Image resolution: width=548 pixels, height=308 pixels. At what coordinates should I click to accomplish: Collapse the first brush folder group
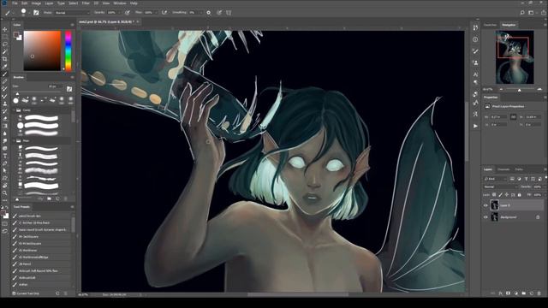pyautogui.click(x=15, y=110)
